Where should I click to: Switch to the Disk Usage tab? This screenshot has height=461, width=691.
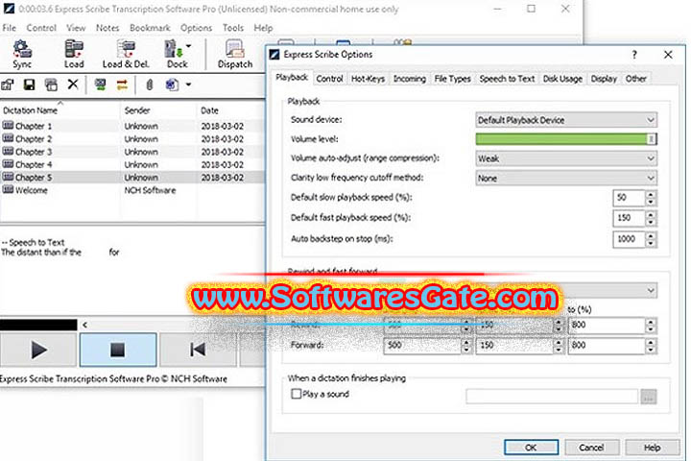(x=562, y=79)
